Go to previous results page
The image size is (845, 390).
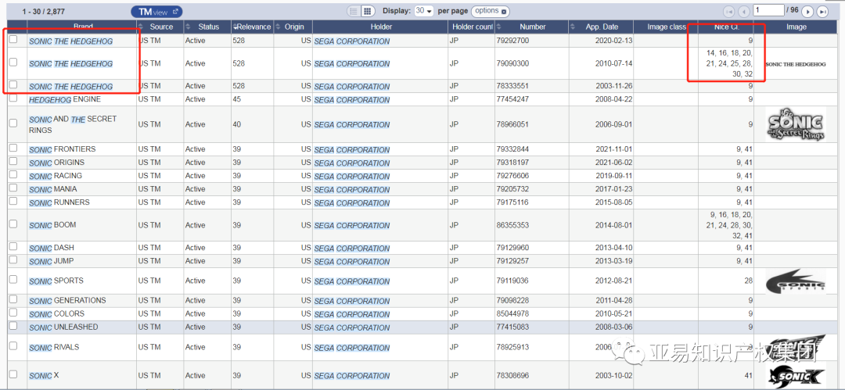coord(744,11)
